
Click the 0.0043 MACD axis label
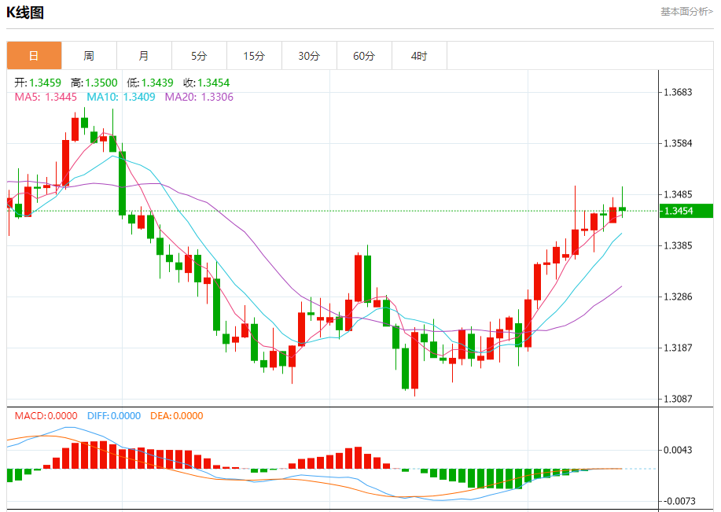(678, 450)
